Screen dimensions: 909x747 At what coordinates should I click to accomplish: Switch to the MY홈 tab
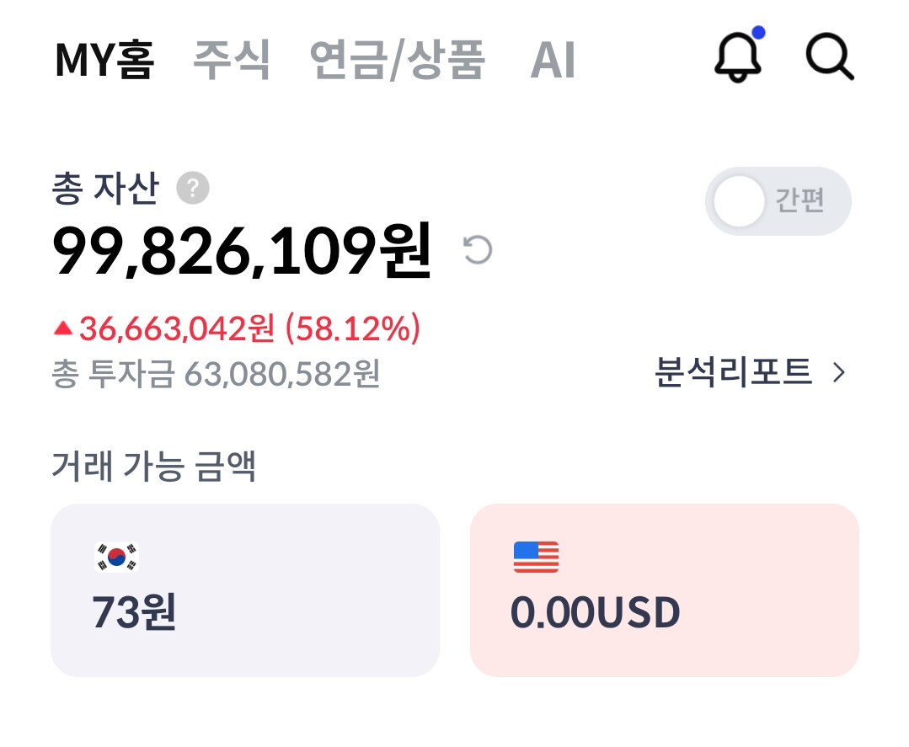[104, 60]
